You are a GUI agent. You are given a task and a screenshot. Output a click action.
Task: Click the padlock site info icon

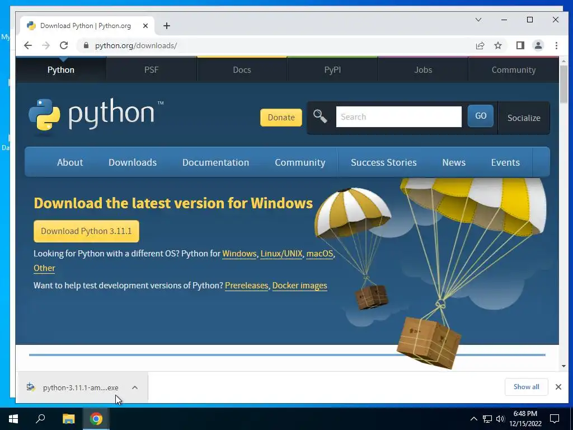[86, 45]
